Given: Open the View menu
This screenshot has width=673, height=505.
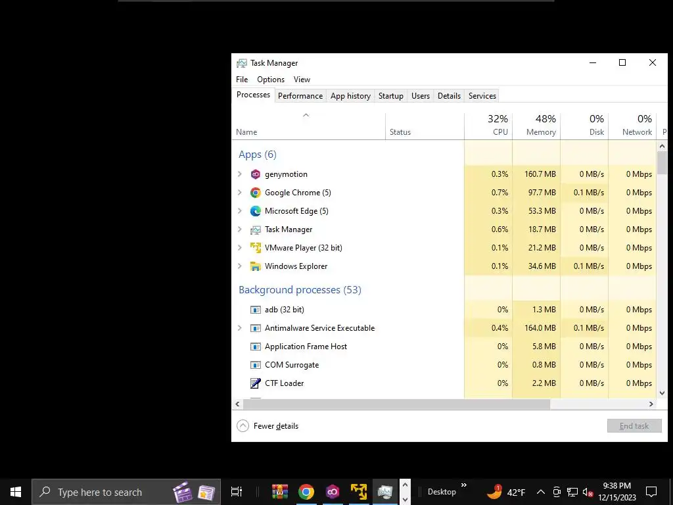Looking at the screenshot, I should (x=302, y=80).
